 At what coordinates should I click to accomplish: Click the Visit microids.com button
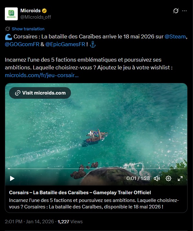coord(40,93)
